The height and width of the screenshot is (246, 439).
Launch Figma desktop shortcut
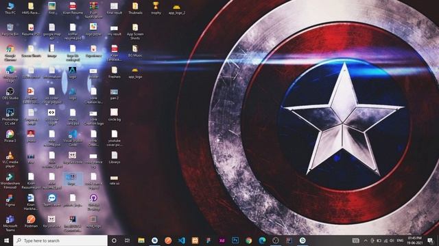[x=10, y=200]
